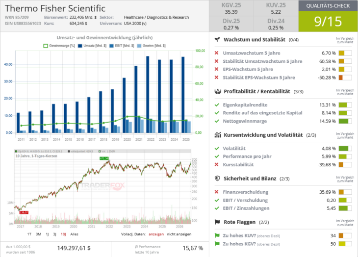This screenshot has height=257, width=358.
Task: Click the Wachstum und Stabilität plant icon
Action: coord(217,40)
